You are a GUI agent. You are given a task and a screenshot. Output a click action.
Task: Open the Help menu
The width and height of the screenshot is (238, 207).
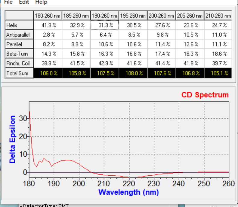point(41,2)
